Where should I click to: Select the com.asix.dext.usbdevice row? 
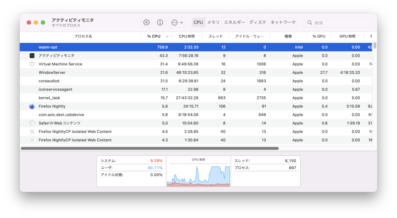pyautogui.click(x=196, y=115)
